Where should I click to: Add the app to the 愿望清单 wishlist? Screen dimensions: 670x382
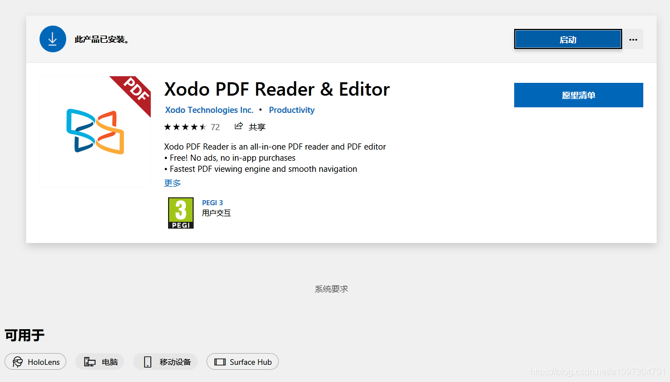point(578,95)
